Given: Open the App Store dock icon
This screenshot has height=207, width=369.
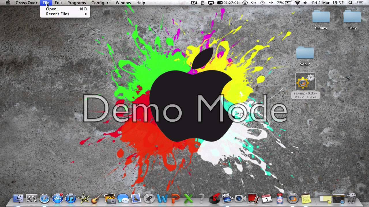Looking at the screenshot, I should [x=57, y=198].
